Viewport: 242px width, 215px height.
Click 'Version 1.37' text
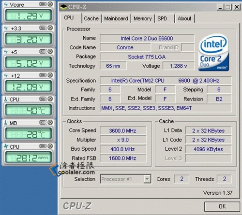coord(218,193)
